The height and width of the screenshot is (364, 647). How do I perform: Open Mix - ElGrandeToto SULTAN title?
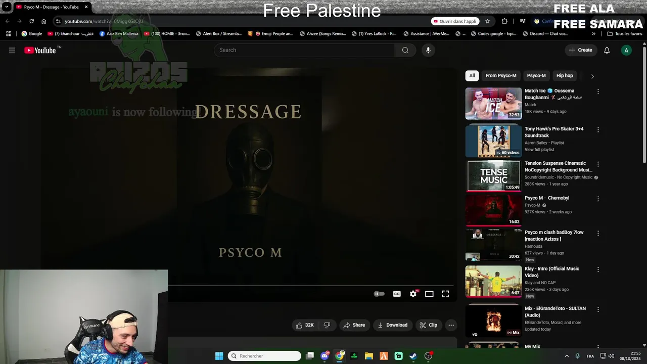click(x=555, y=311)
